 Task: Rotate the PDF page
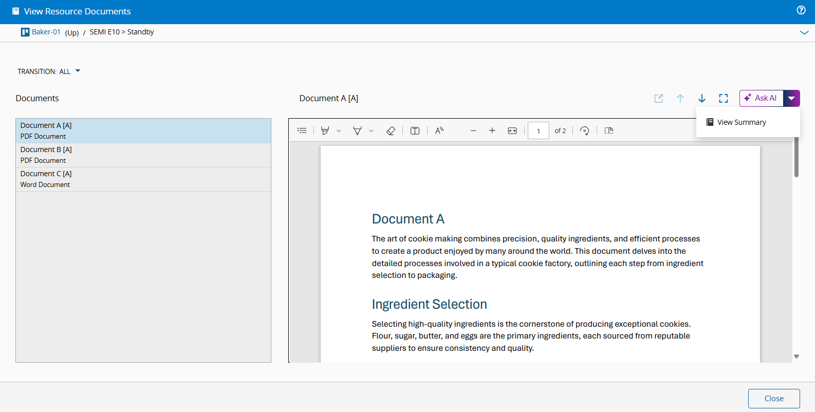(x=584, y=131)
